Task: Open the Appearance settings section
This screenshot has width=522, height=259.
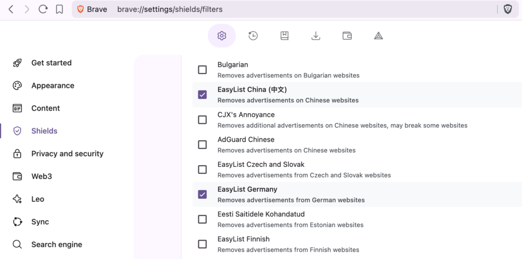Action: click(x=53, y=86)
